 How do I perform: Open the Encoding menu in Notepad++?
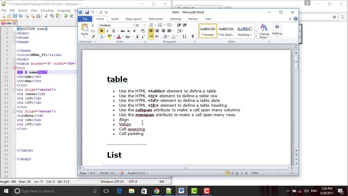(x=47, y=10)
